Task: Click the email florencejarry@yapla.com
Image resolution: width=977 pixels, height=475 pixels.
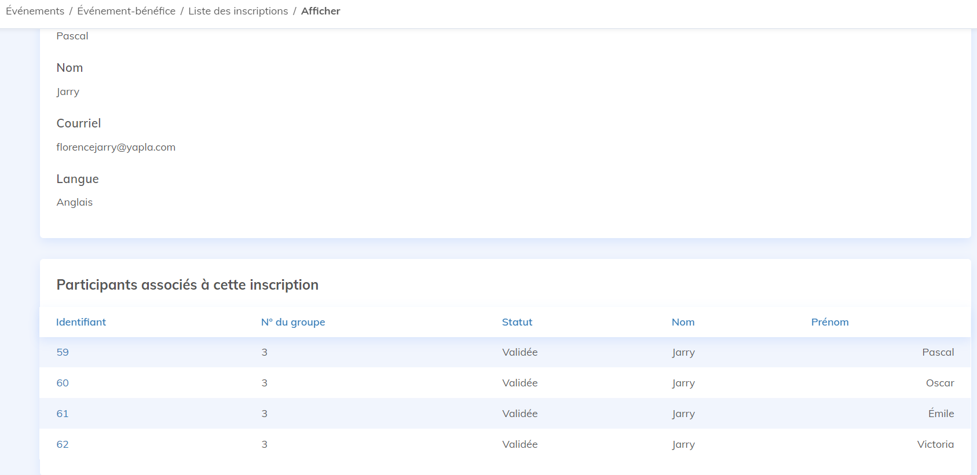Action: click(116, 147)
